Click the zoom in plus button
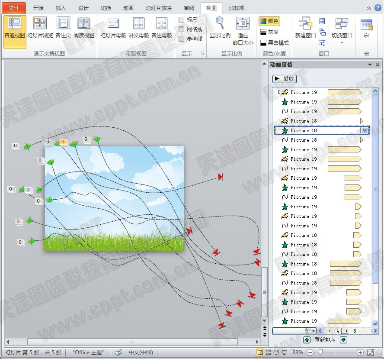384x359 pixels. click(360, 353)
